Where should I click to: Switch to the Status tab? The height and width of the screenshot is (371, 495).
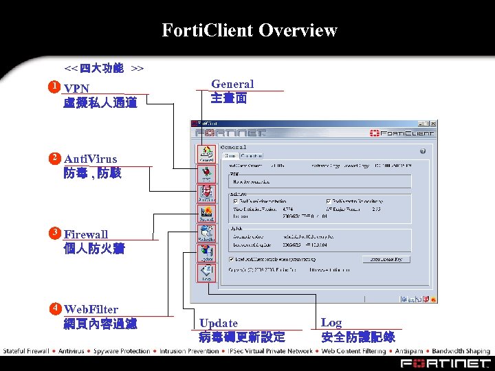pyautogui.click(x=230, y=155)
